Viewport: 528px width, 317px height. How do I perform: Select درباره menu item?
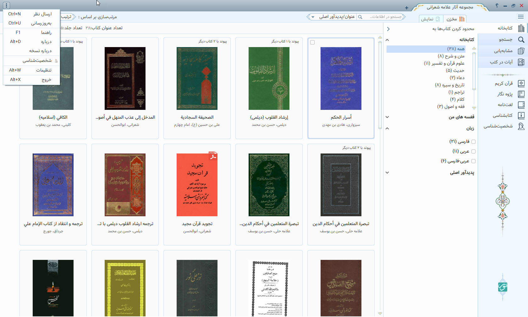[31, 41]
